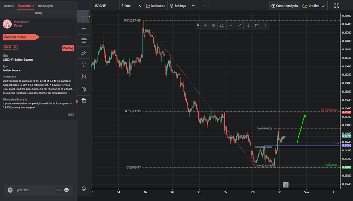The width and height of the screenshot is (353, 201).
Task: Select the brush drawing tool in sidebar
Action: coord(84,53)
